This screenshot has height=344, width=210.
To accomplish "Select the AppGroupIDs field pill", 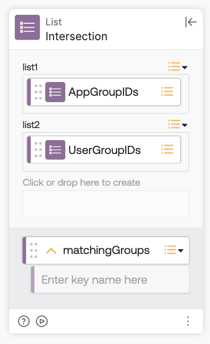I will pyautogui.click(x=104, y=92).
